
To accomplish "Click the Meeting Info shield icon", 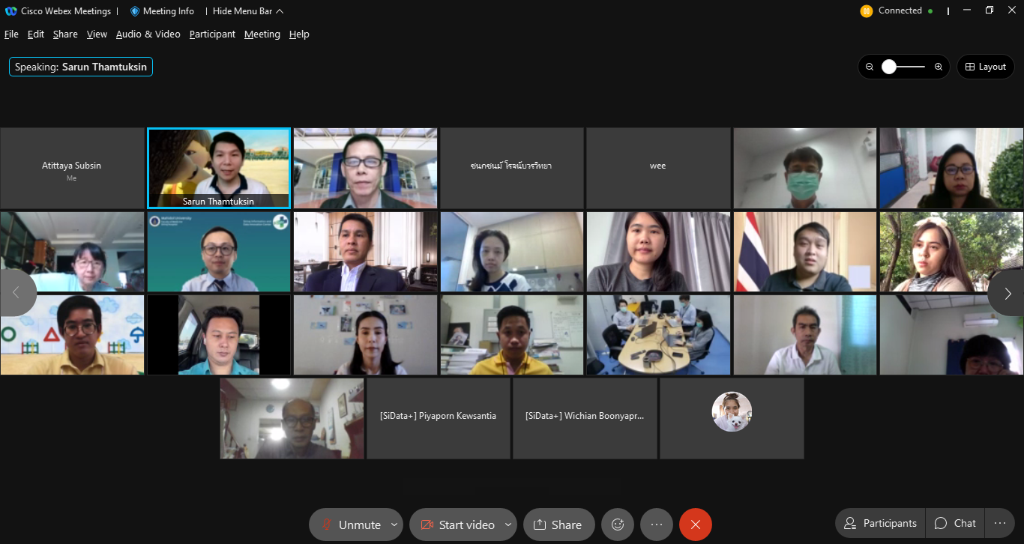I will 135,11.
